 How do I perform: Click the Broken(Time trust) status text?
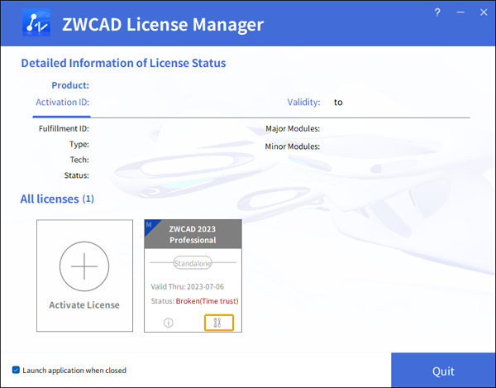(x=207, y=301)
